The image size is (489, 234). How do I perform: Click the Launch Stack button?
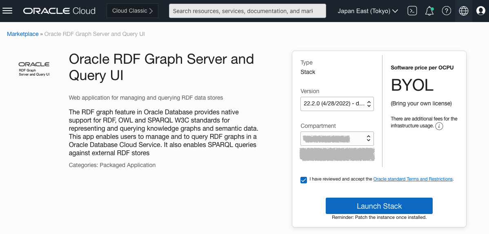tap(379, 206)
